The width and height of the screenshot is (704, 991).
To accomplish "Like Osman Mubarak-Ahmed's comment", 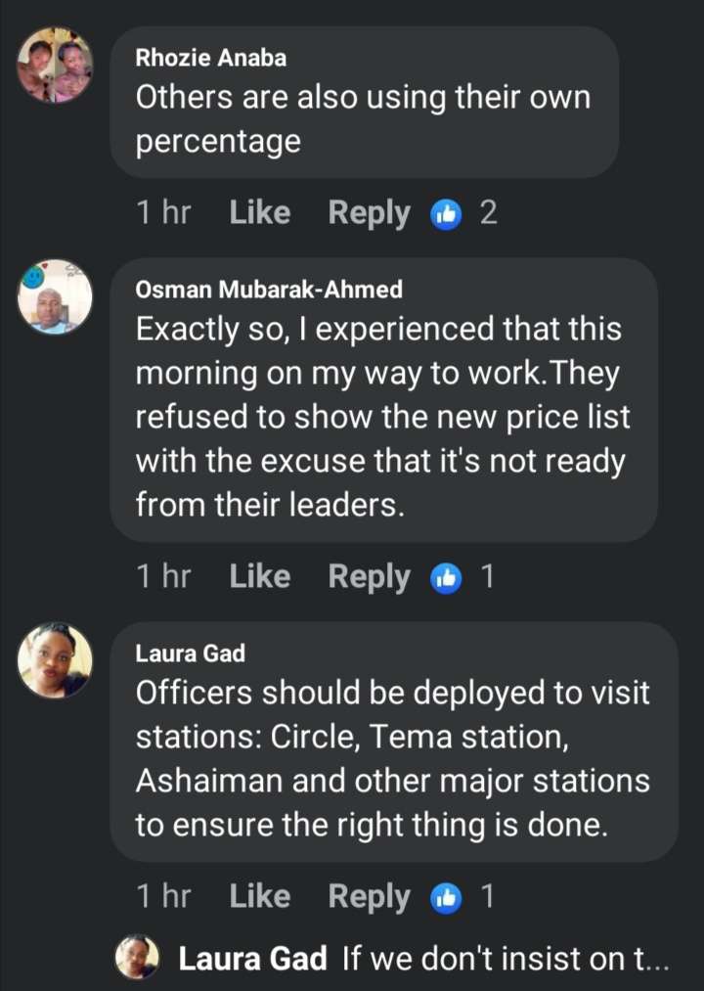I will (259, 577).
